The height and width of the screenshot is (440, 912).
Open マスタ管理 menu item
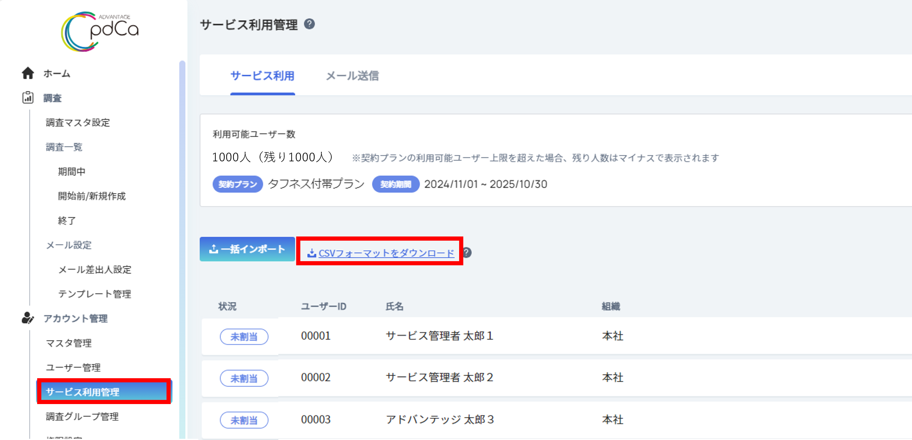pos(69,343)
